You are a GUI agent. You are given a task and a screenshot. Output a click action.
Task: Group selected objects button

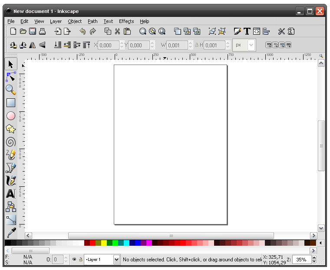click(212, 31)
